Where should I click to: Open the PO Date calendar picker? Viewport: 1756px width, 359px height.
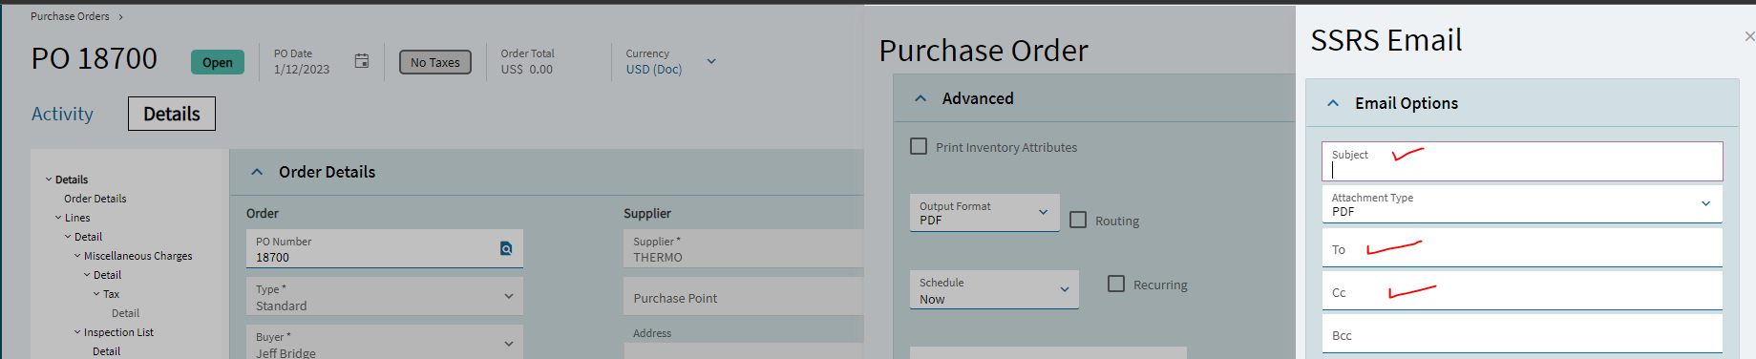362,61
